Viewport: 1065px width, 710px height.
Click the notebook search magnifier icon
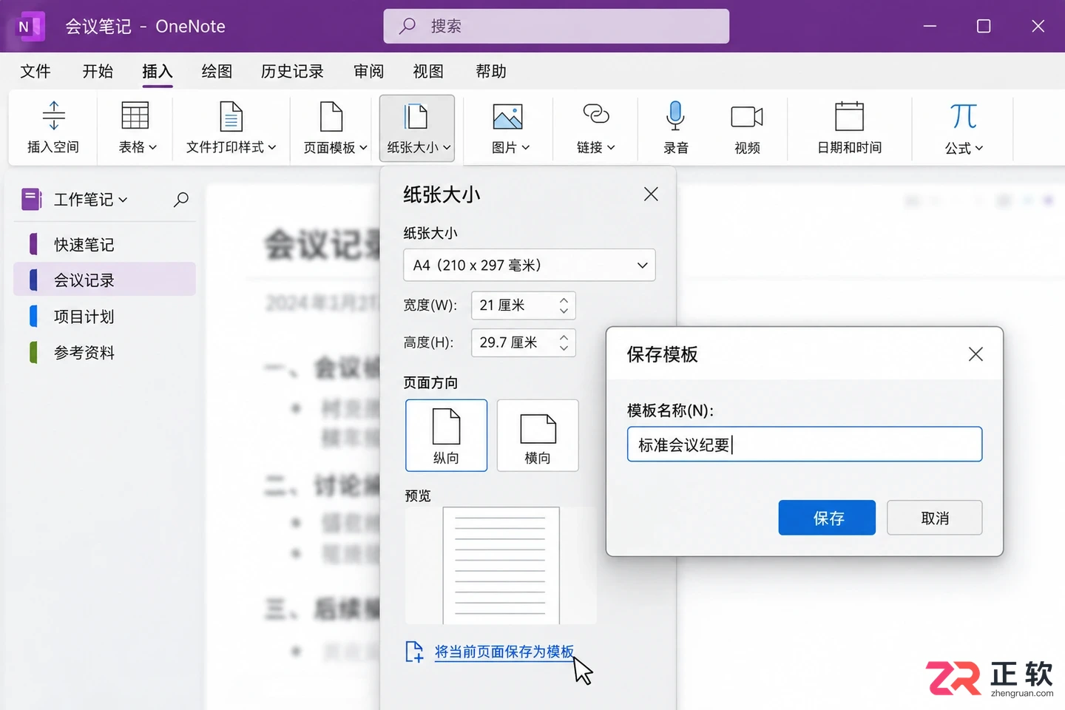(x=181, y=199)
